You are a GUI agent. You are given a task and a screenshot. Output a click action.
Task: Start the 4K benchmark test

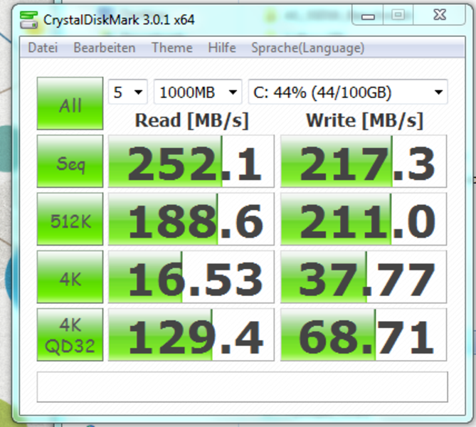click(70, 277)
